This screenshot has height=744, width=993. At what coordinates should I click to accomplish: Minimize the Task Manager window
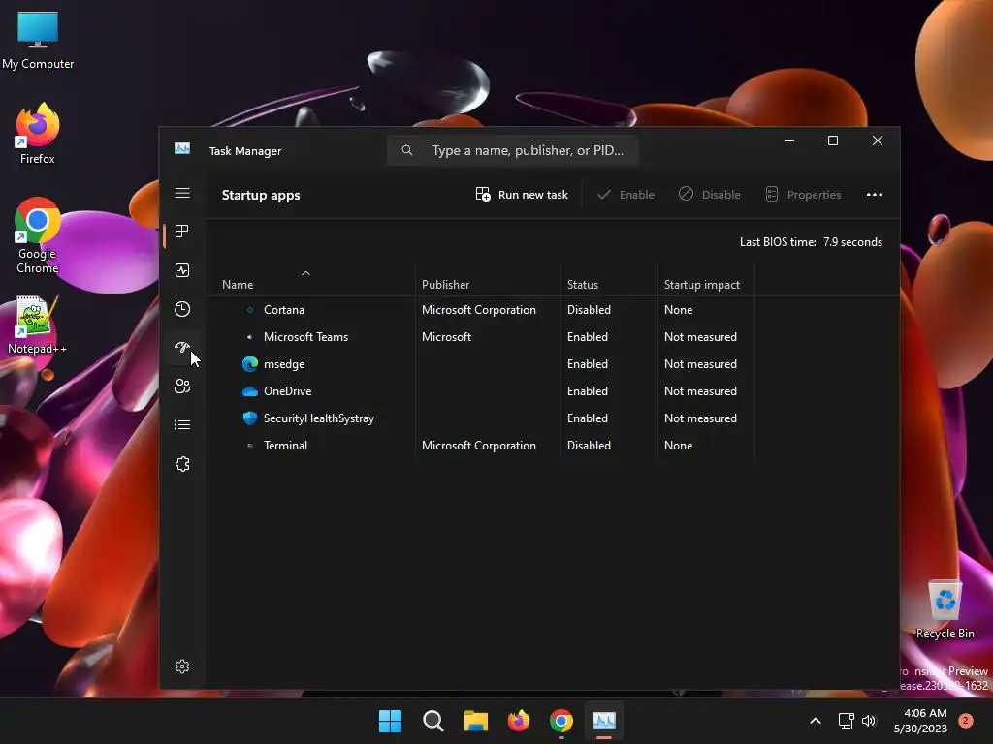(789, 140)
